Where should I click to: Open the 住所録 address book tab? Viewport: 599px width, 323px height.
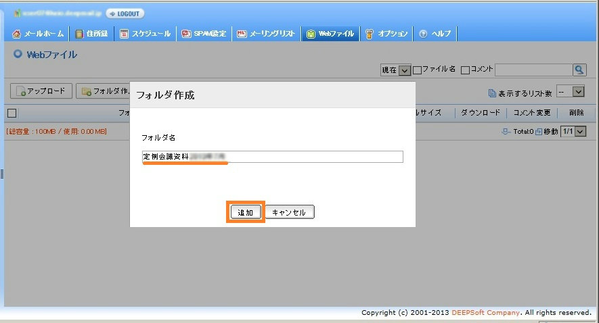coord(91,33)
